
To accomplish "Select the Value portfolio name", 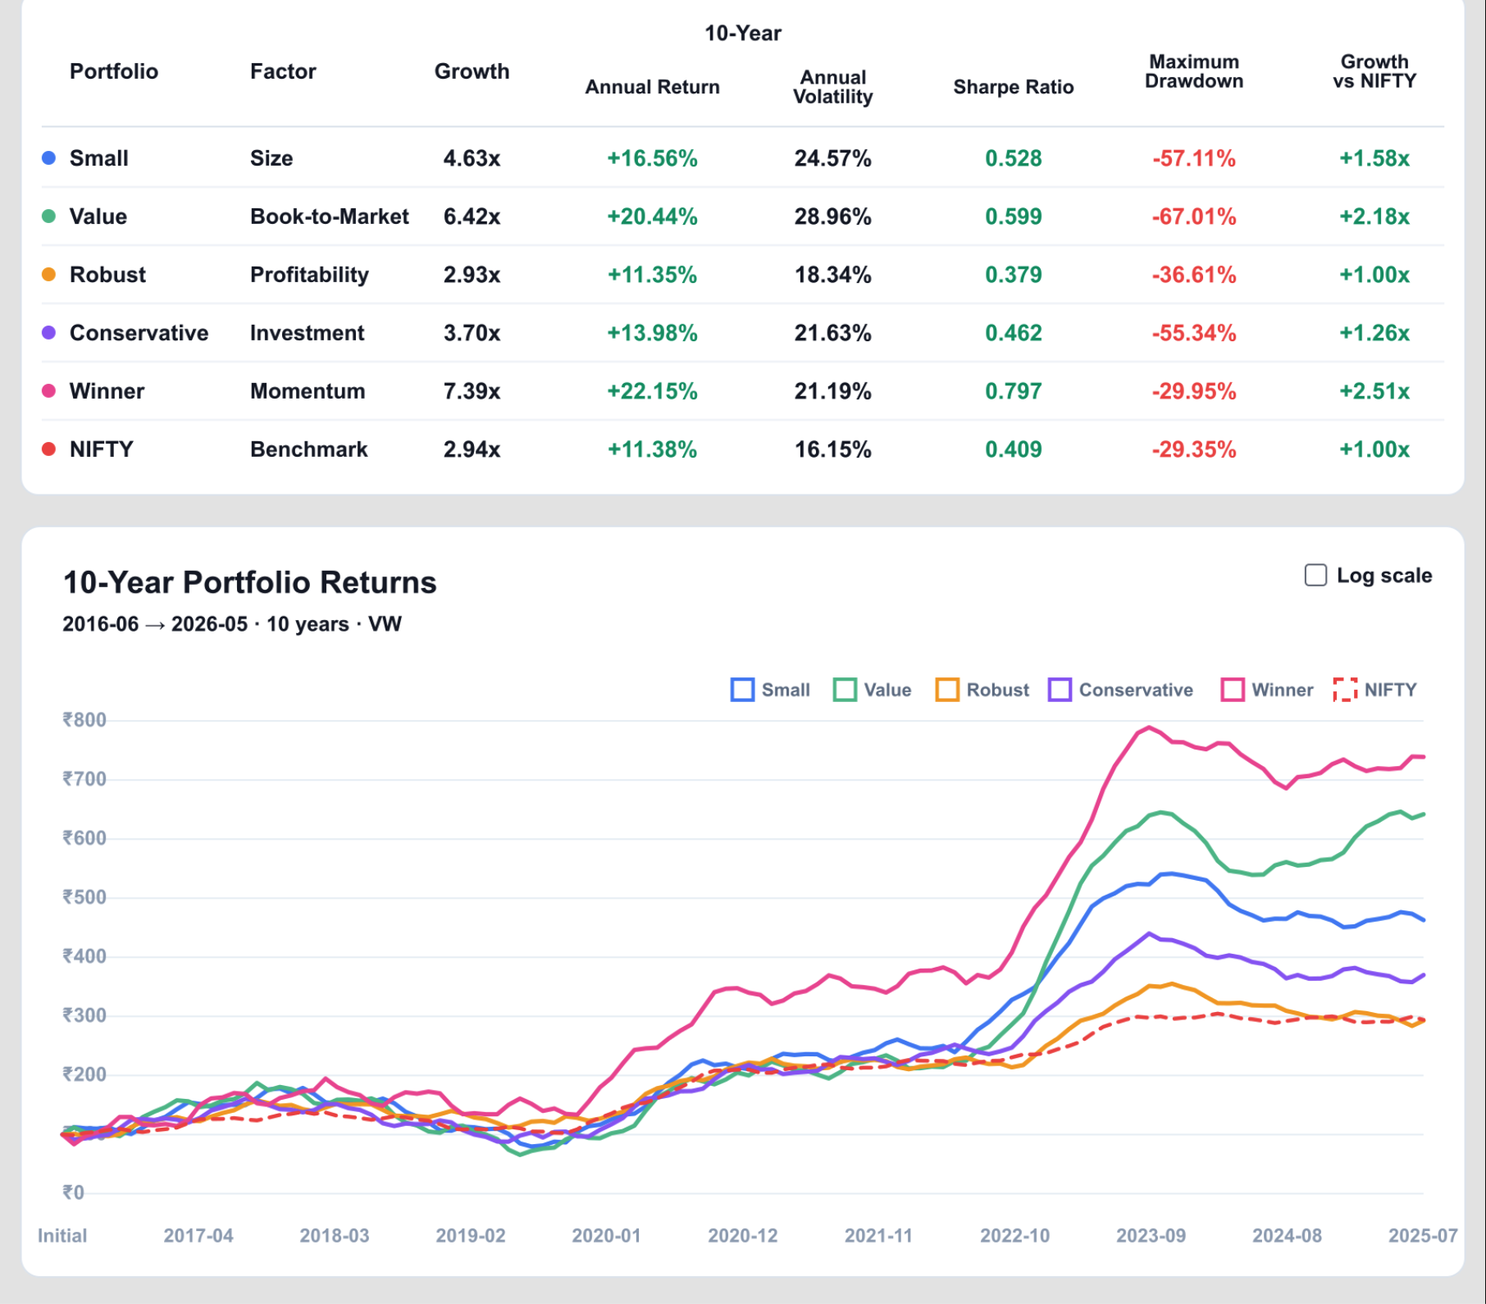I will (x=98, y=217).
